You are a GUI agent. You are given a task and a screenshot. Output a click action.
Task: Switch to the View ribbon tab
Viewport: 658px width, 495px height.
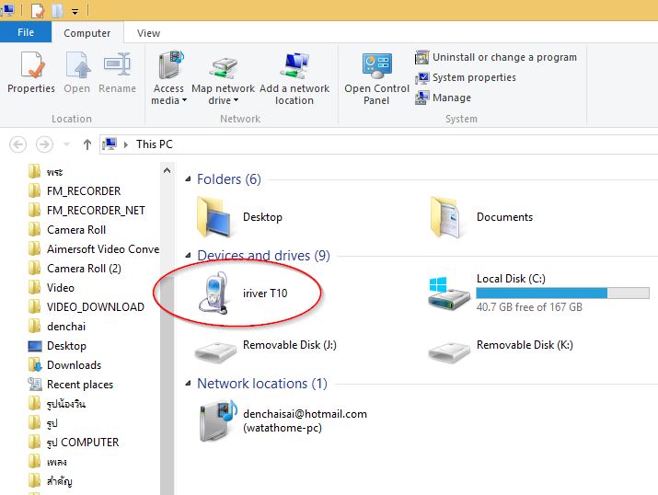[x=148, y=33]
